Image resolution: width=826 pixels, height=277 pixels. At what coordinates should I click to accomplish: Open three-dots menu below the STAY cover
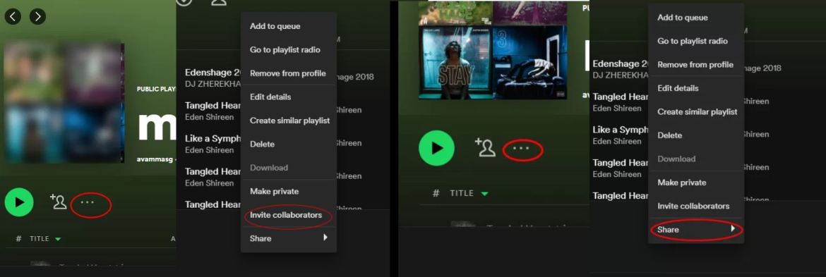pos(521,148)
